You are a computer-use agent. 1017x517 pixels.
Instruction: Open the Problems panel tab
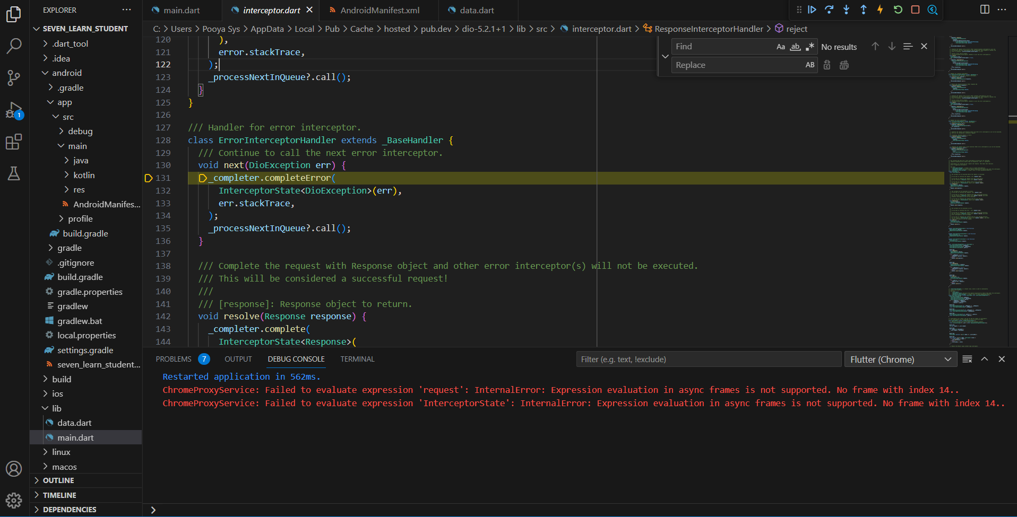(182, 359)
